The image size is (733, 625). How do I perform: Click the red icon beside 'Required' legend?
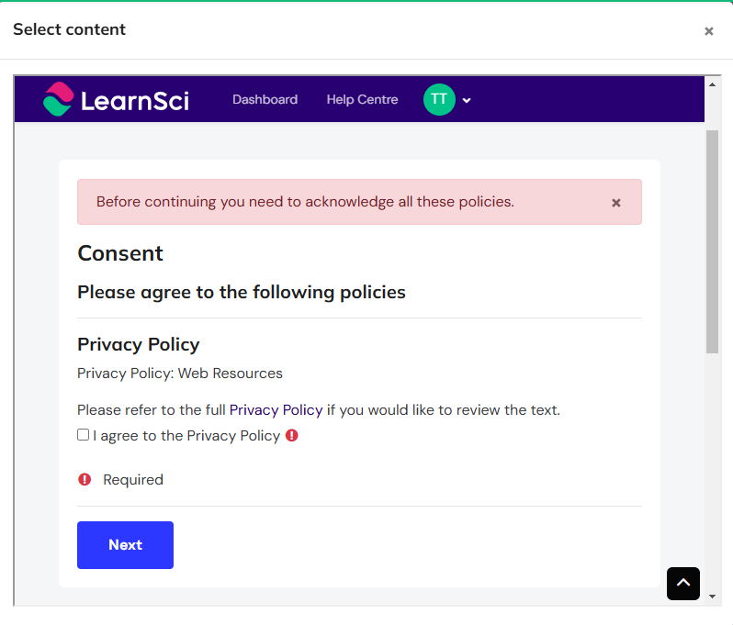[x=85, y=479]
